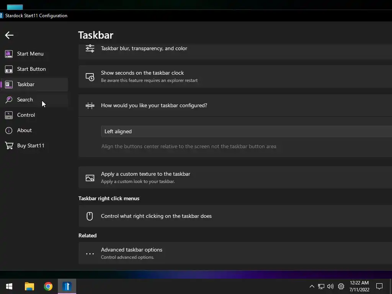Click 'Apply a custom look' subtitle
The height and width of the screenshot is (294, 392).
(138, 181)
